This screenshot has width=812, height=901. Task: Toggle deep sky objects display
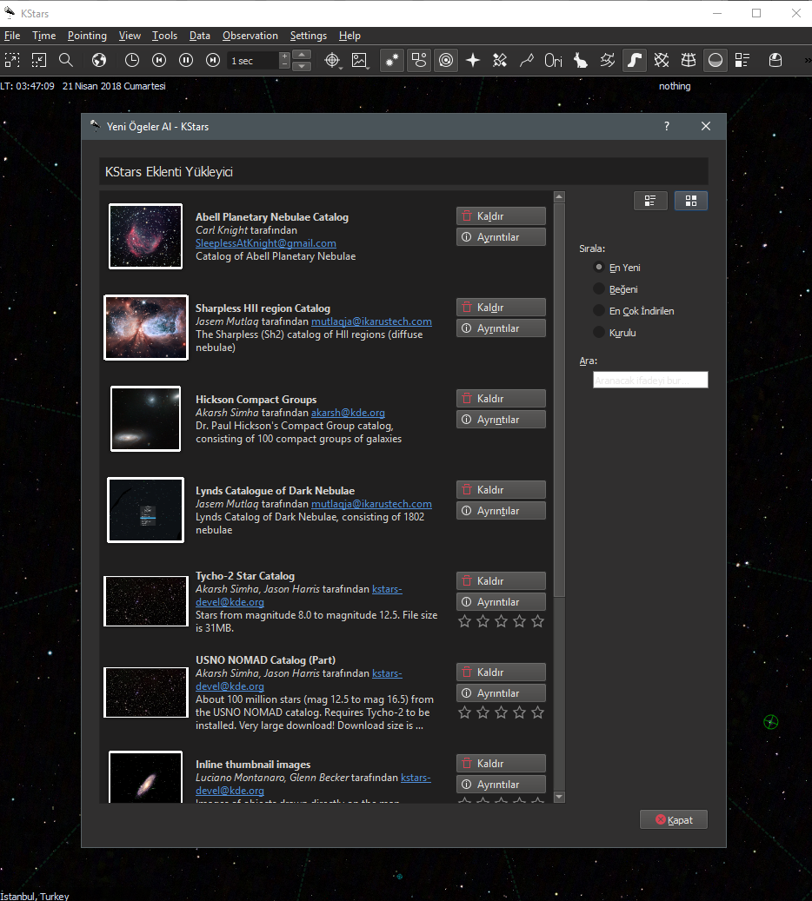click(419, 60)
